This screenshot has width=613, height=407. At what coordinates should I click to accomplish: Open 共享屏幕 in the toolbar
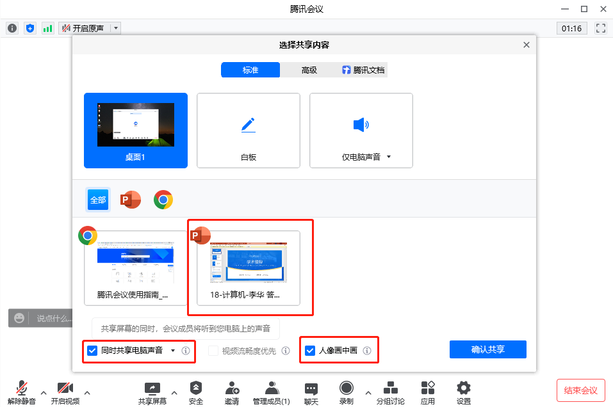(152, 392)
